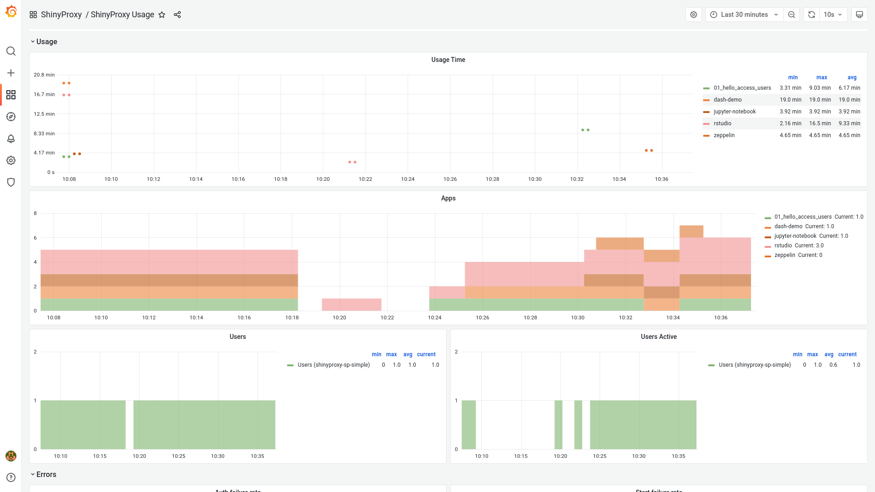Open the Alerting bell icon

click(x=11, y=138)
